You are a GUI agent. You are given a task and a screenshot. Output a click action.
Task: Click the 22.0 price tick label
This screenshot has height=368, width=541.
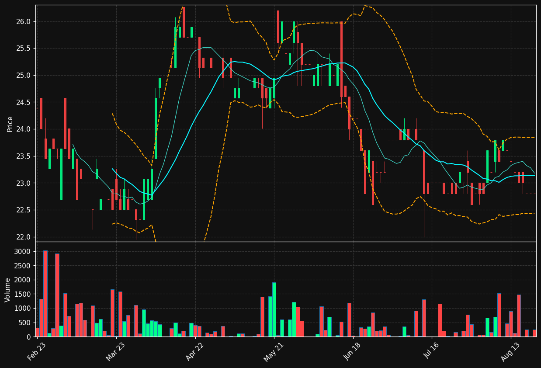click(24, 237)
